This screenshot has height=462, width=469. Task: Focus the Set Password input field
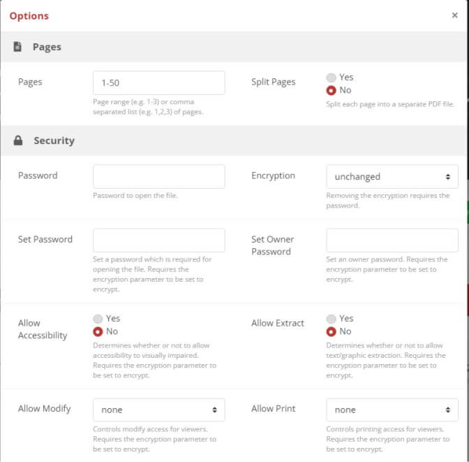159,240
